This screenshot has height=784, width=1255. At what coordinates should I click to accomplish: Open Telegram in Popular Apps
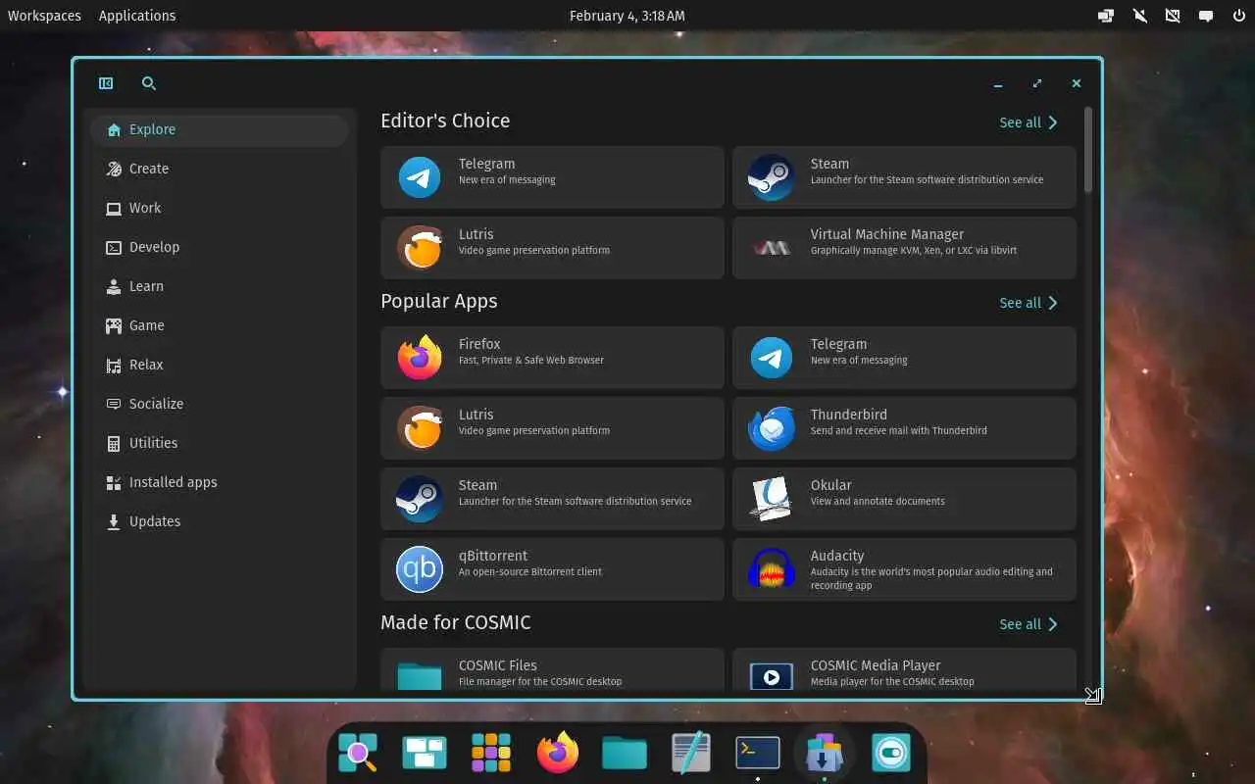904,358
